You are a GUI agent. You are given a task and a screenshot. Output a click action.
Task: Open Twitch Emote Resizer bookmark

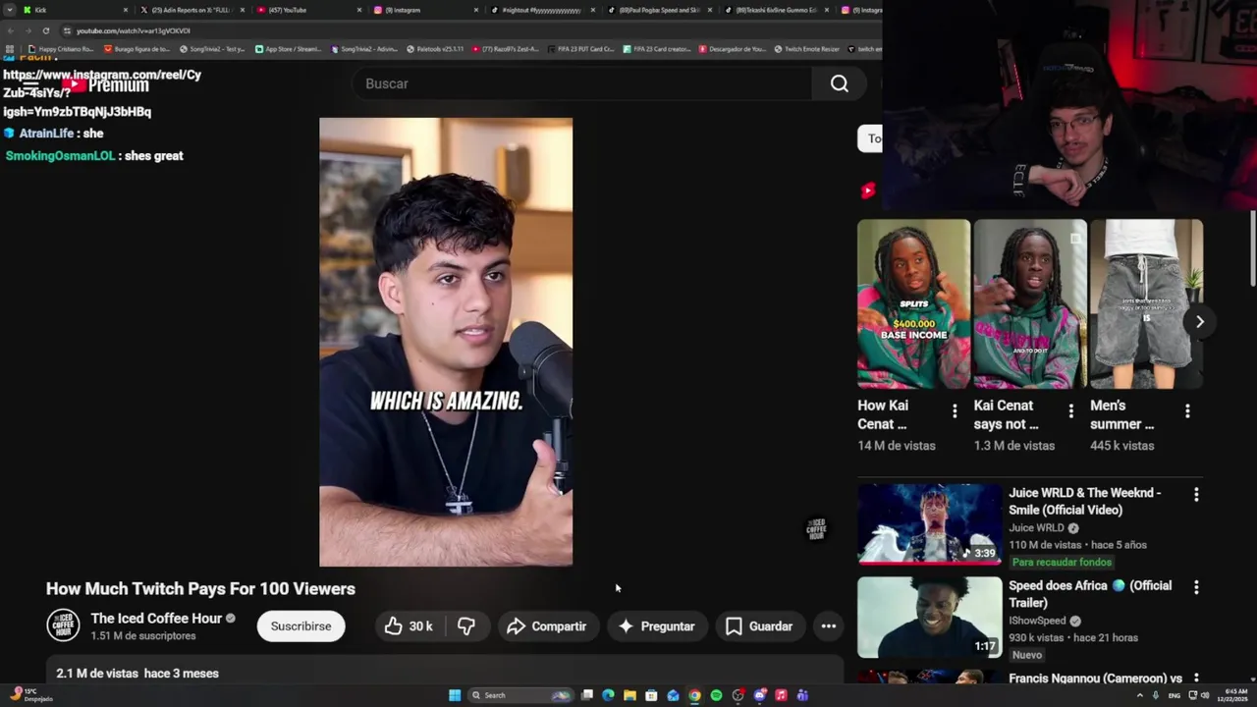click(807, 49)
